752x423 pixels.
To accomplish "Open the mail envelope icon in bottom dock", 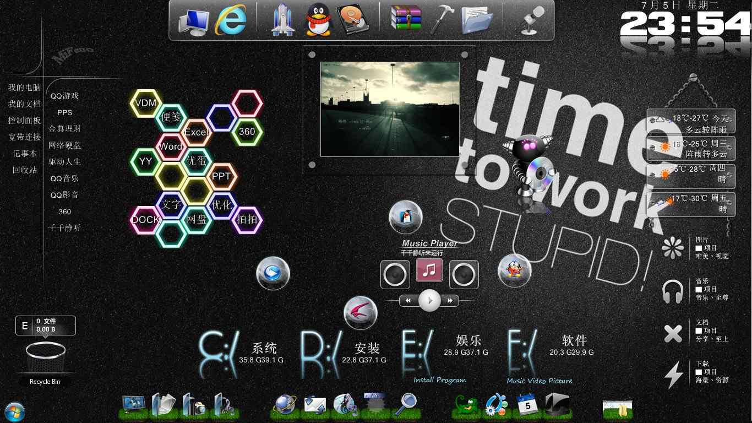I will pos(315,405).
